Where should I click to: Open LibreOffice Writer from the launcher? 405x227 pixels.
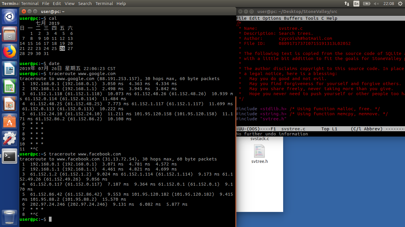pyautogui.click(x=9, y=69)
